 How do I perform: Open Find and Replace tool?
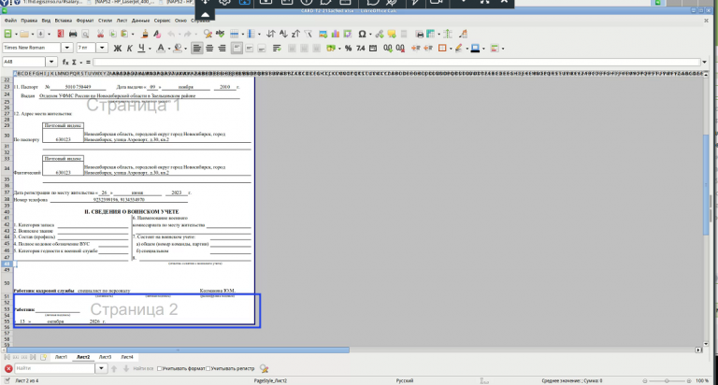pos(208,34)
